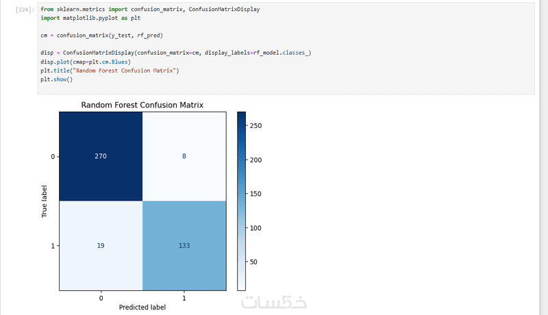
Task: Click the matrix cell showing 19
Action: (x=101, y=246)
